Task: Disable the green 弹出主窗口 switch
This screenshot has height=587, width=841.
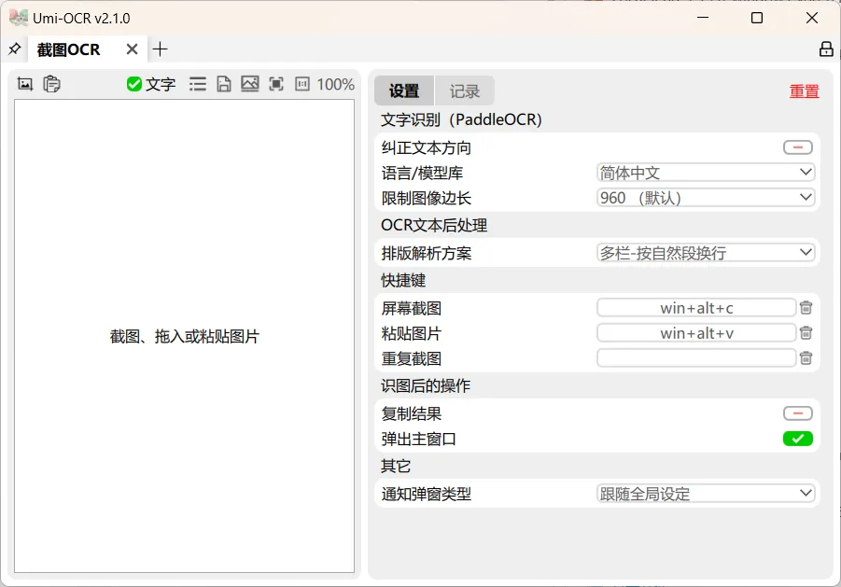Action: pos(798,439)
